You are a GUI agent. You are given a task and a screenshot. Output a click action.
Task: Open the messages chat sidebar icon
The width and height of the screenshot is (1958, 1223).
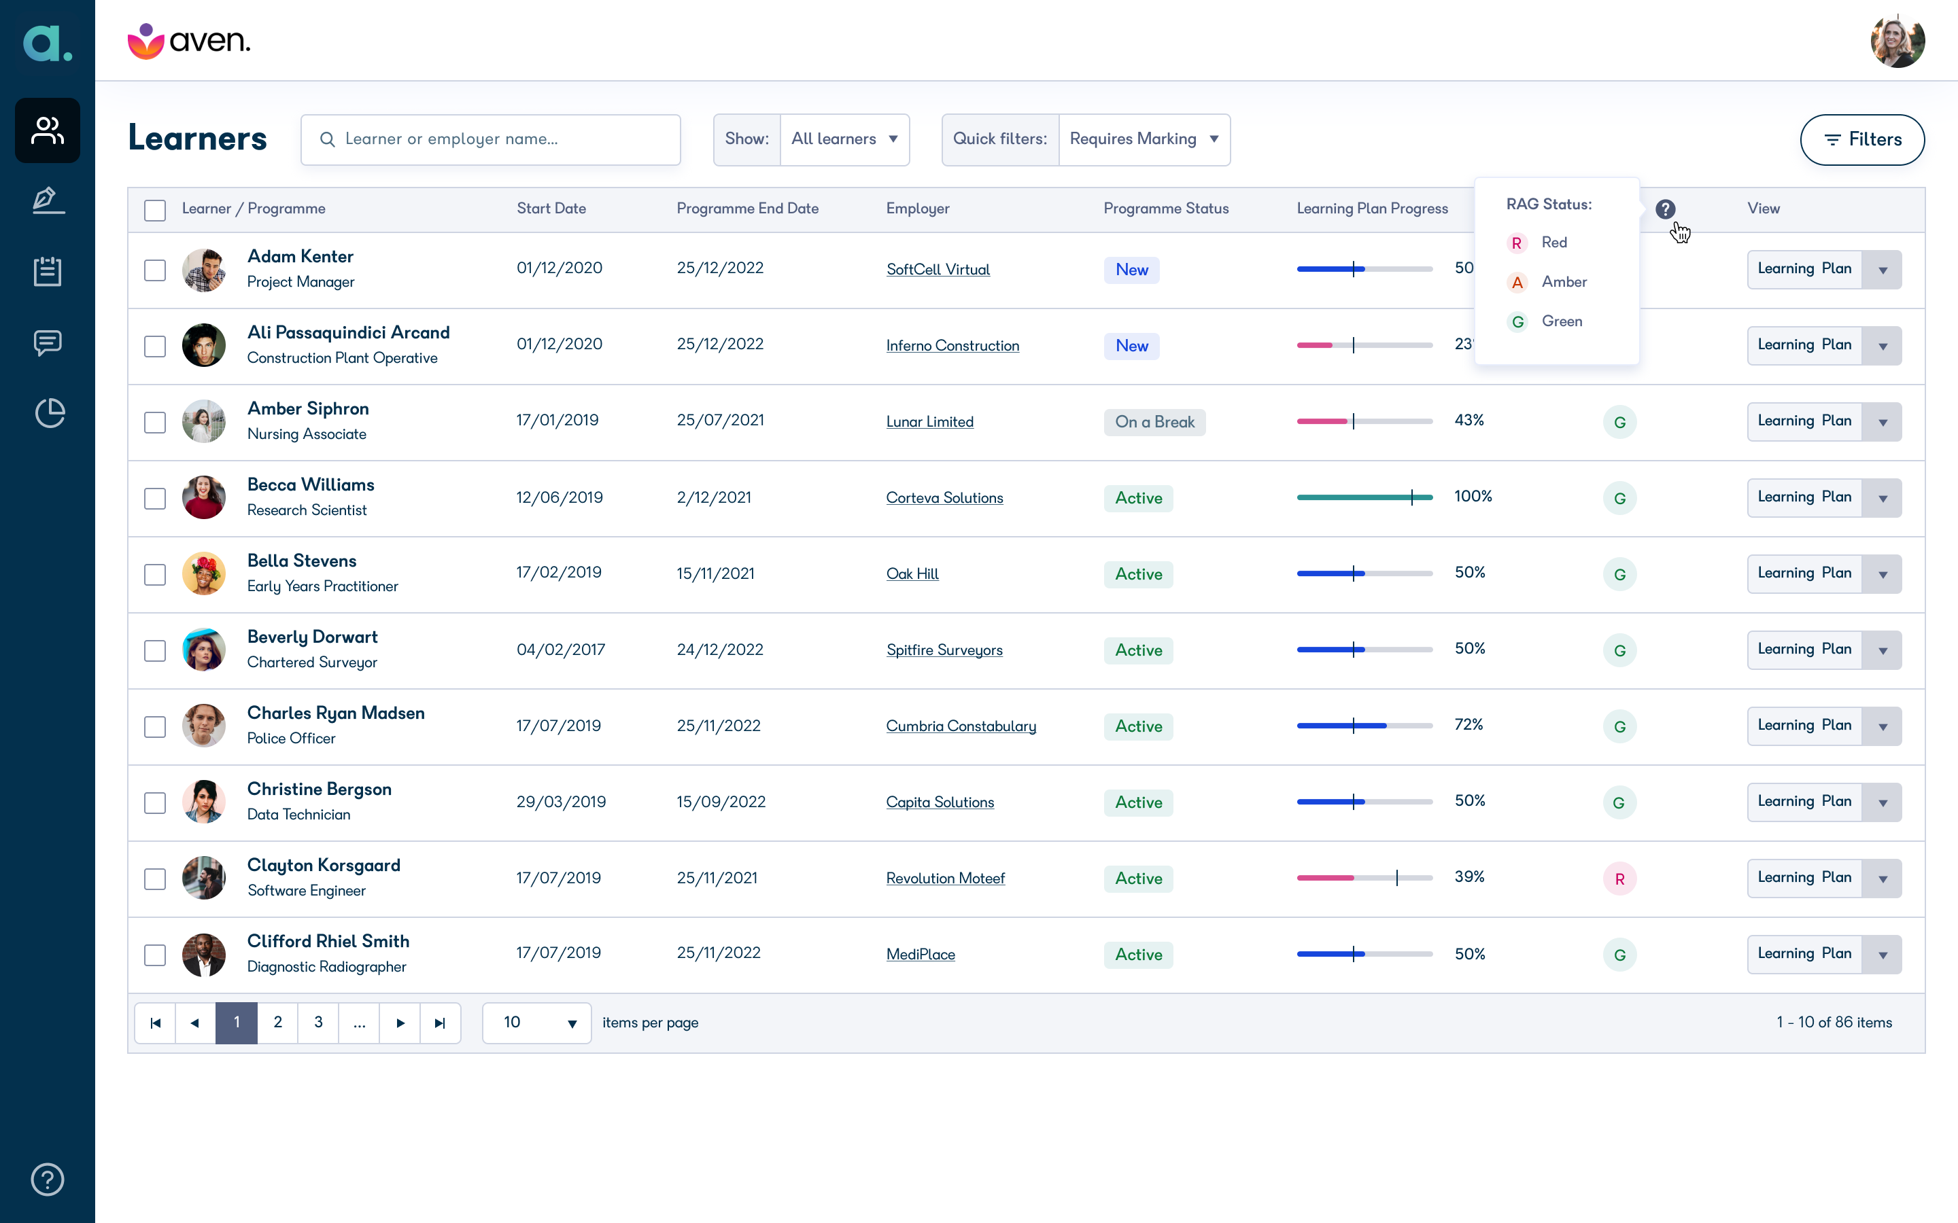pos(48,342)
